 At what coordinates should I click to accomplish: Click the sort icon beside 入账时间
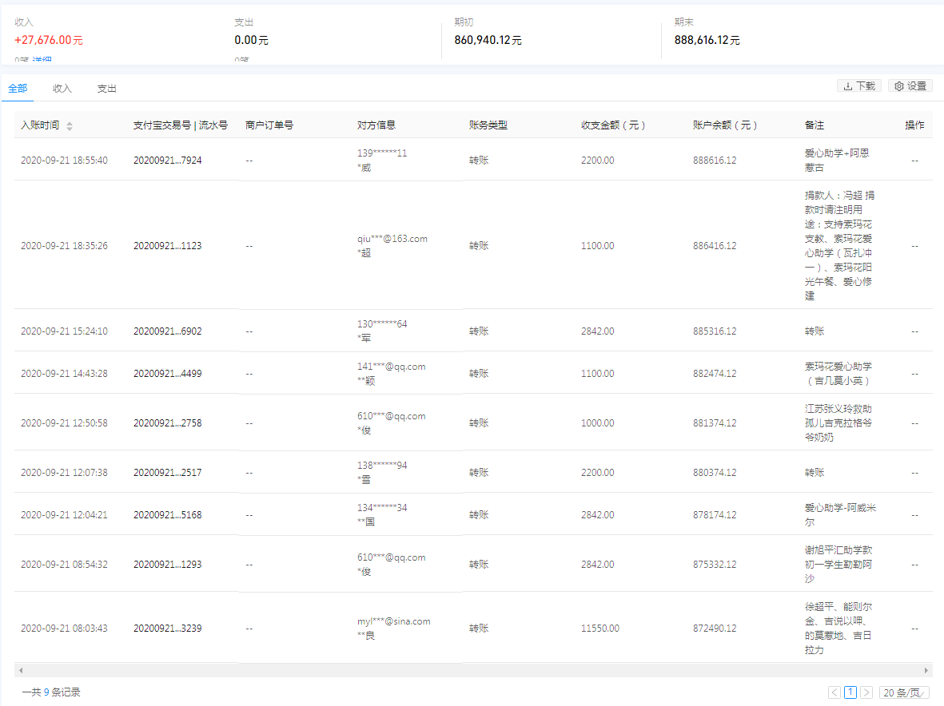[70, 126]
